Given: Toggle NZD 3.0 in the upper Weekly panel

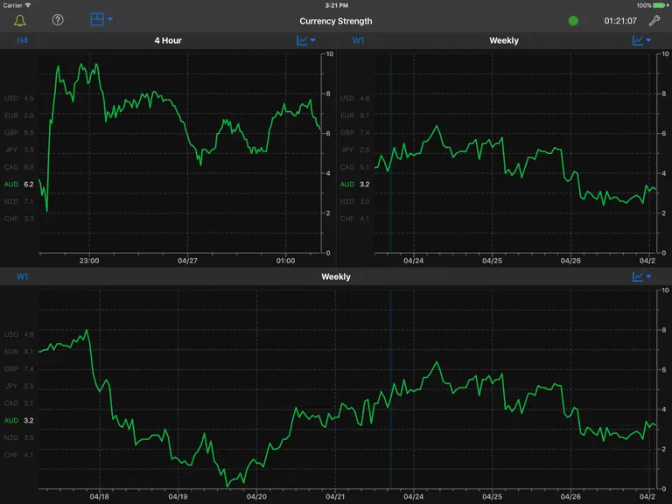Looking at the screenshot, I should pos(355,201).
